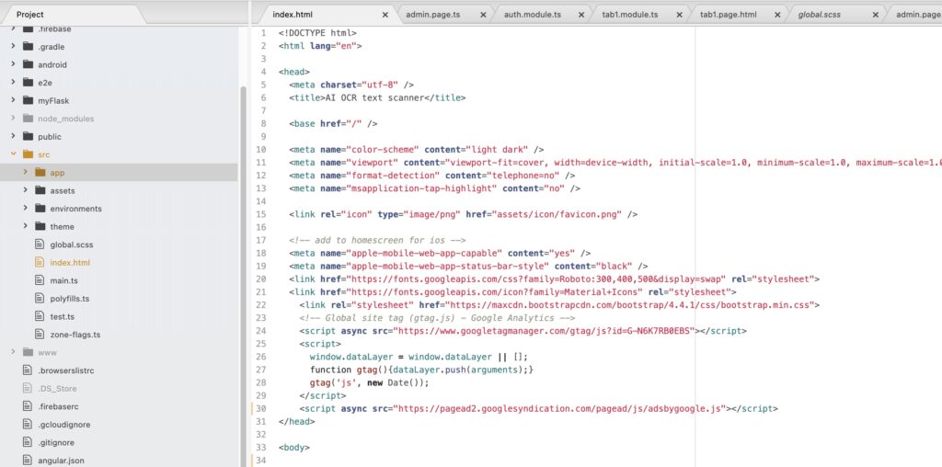
Task: Expand the environments folder chevron
Action: click(x=25, y=209)
